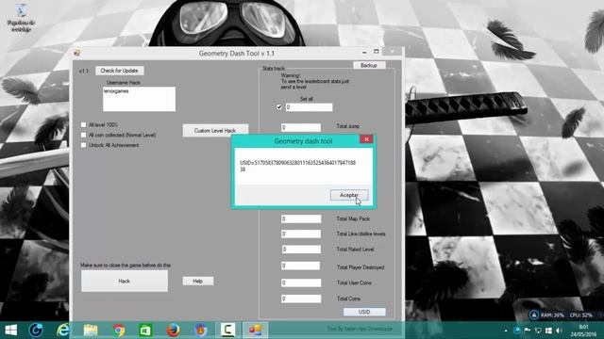Viewport: 604px width, 339px height.
Task: Enable Unlock All Achievement checkbox
Action: [x=84, y=145]
